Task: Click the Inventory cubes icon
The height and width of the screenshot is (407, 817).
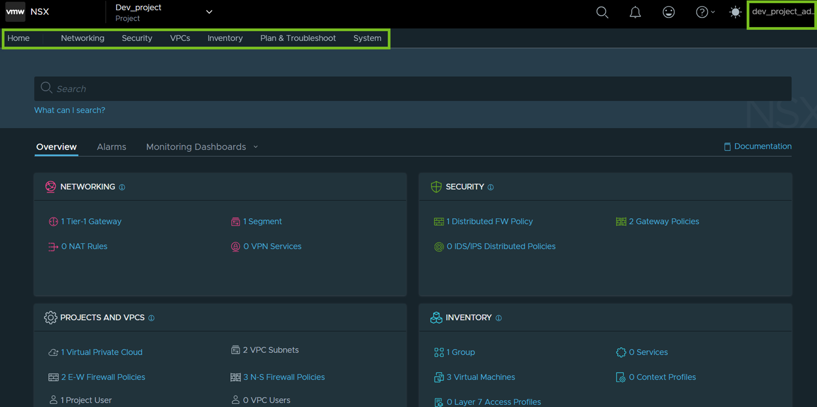Action: (x=436, y=317)
